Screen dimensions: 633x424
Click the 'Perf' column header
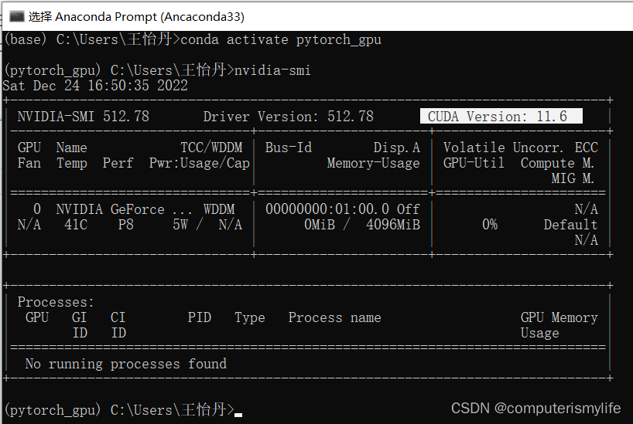(118, 163)
